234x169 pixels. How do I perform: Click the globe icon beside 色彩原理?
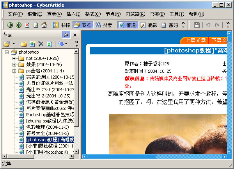click(21, 127)
